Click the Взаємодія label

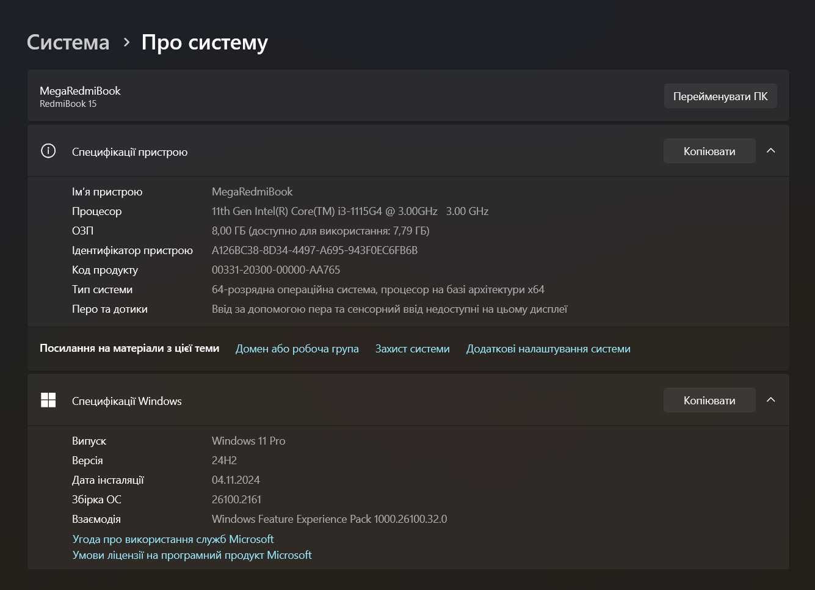(96, 519)
